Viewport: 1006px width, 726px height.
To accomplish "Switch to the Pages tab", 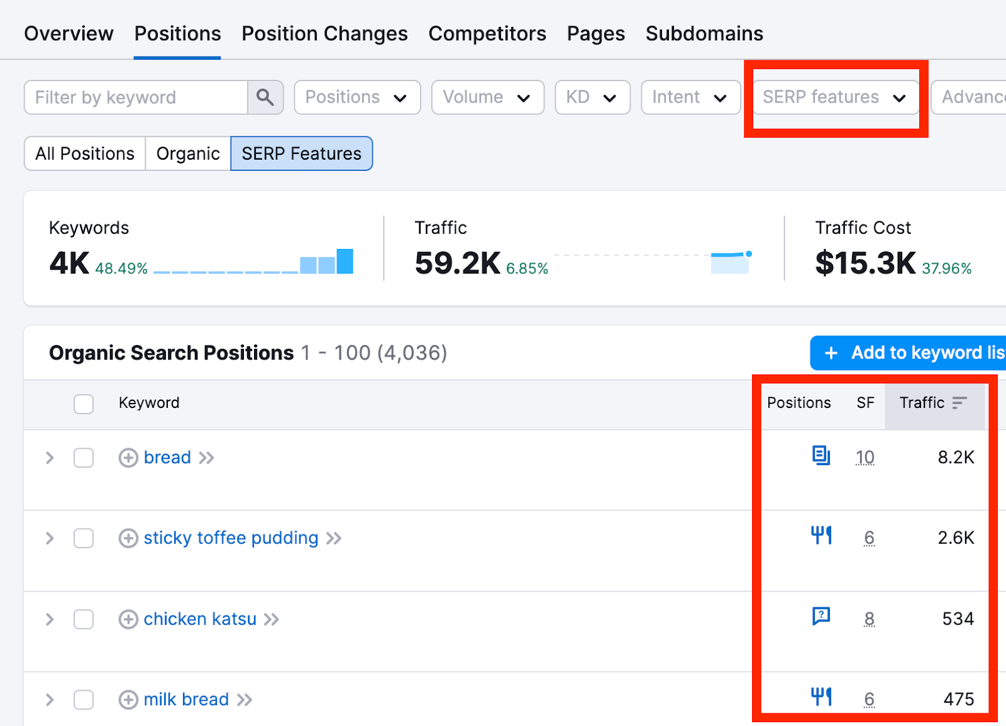I will [x=595, y=33].
